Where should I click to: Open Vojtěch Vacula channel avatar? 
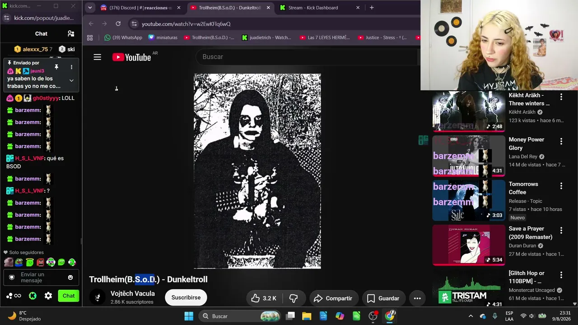(98, 297)
